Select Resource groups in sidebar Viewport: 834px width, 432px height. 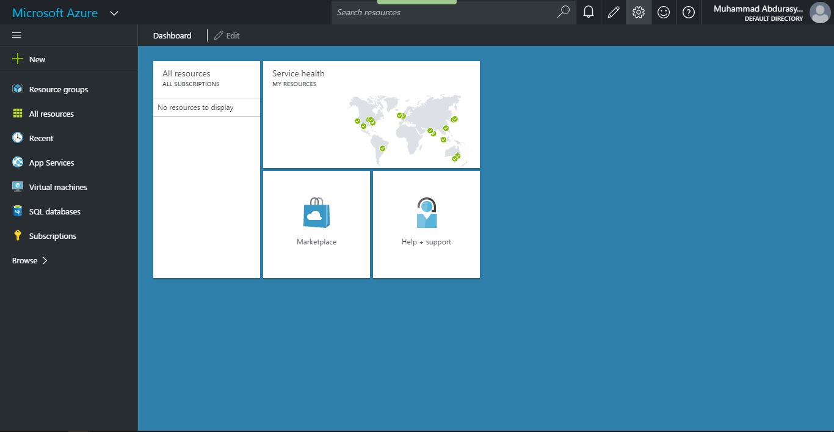point(59,89)
